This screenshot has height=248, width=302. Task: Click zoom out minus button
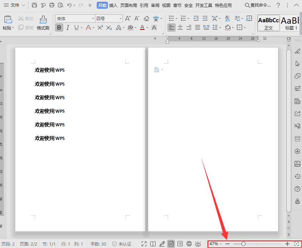228,244
